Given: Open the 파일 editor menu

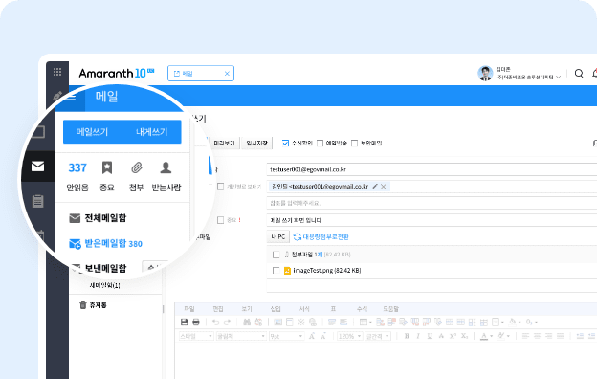Looking at the screenshot, I should point(189,308).
